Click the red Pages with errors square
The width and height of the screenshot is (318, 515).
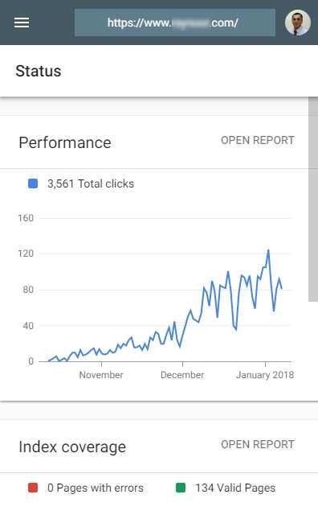[x=33, y=488]
